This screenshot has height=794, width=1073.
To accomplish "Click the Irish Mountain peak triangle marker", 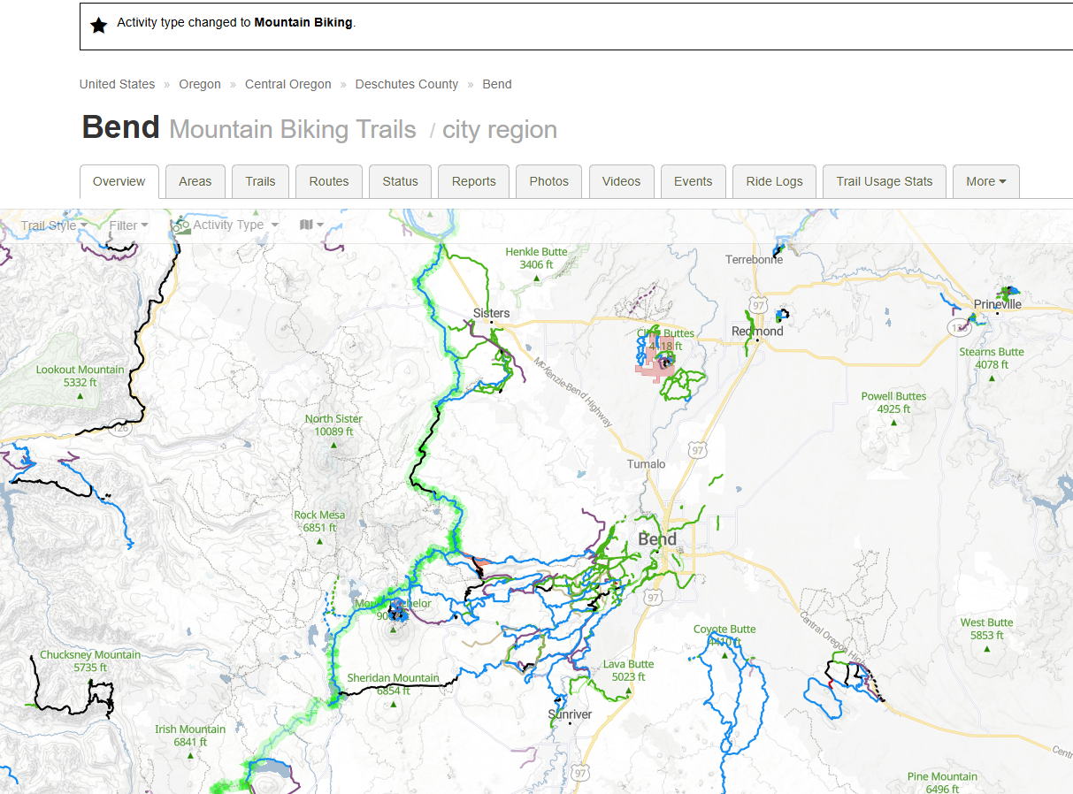I will coord(191,755).
